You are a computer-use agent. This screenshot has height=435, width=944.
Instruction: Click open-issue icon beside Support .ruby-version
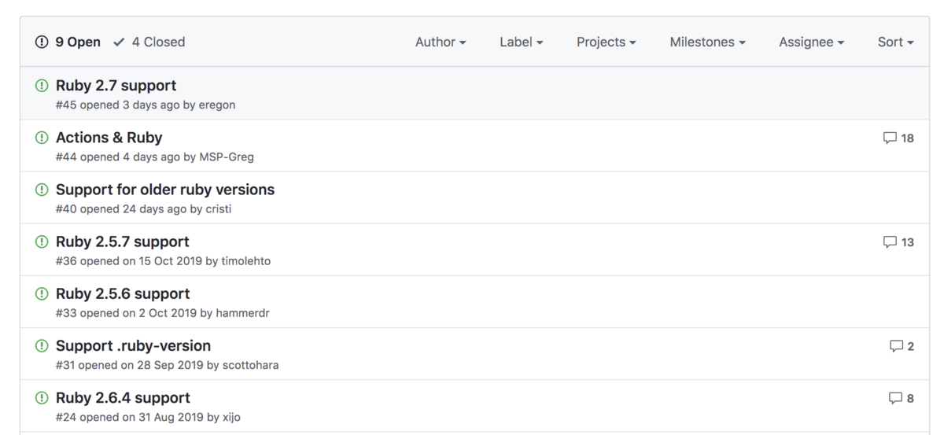click(x=42, y=345)
